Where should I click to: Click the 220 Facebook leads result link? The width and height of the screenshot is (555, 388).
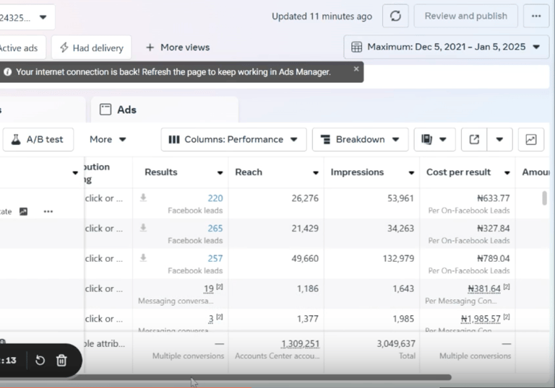point(215,198)
